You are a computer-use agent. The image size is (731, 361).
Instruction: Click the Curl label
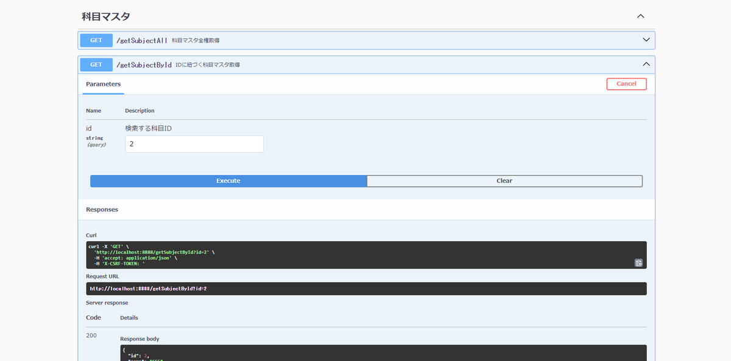[91, 235]
